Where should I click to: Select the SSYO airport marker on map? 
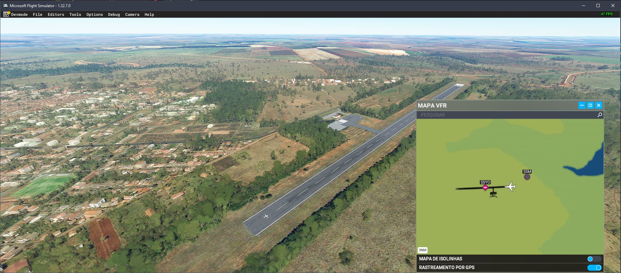pos(485,187)
